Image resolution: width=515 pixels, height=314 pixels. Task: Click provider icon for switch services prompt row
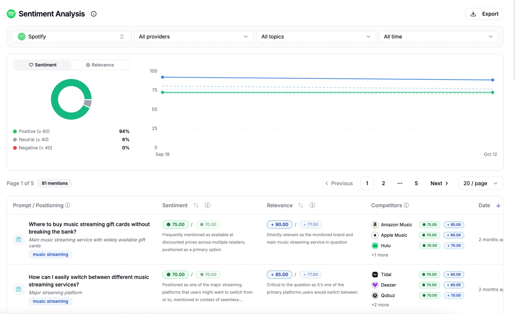[x=19, y=289]
